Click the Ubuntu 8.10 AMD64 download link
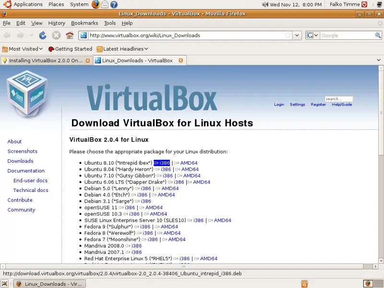This screenshot has width=384, height=288. coord(189,163)
